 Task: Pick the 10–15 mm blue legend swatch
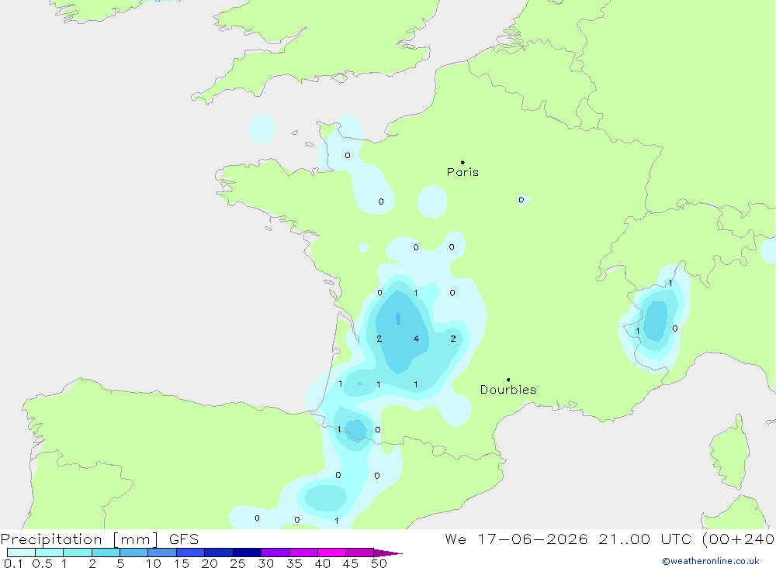[x=162, y=553]
